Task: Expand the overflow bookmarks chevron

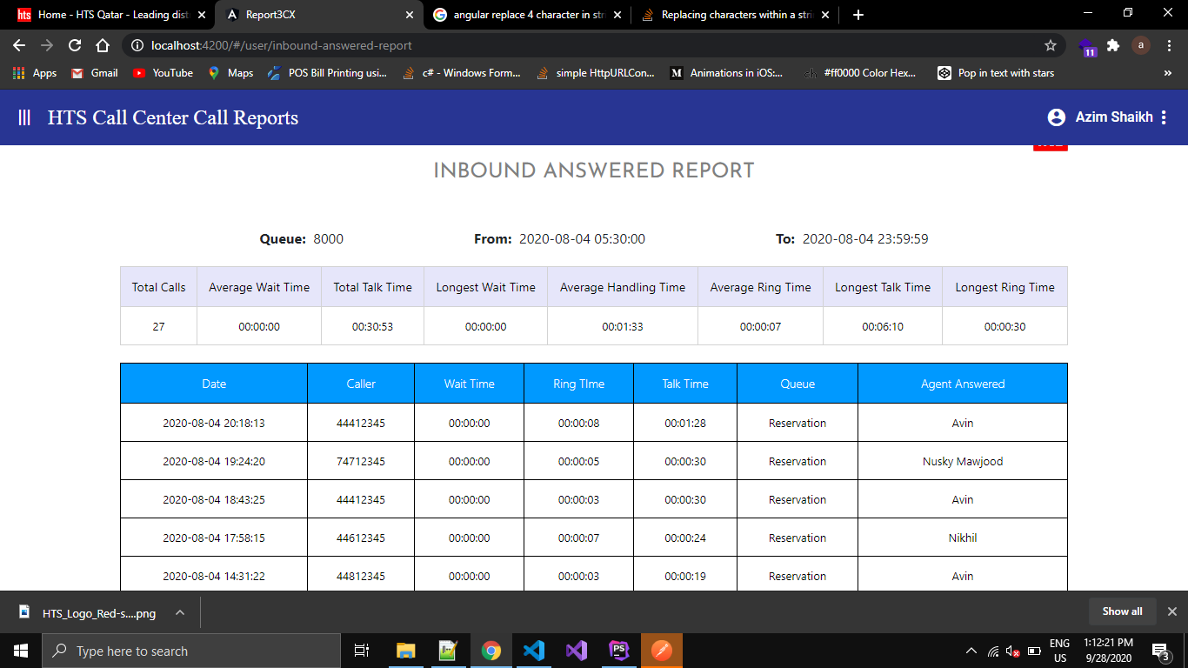Action: pyautogui.click(x=1167, y=73)
